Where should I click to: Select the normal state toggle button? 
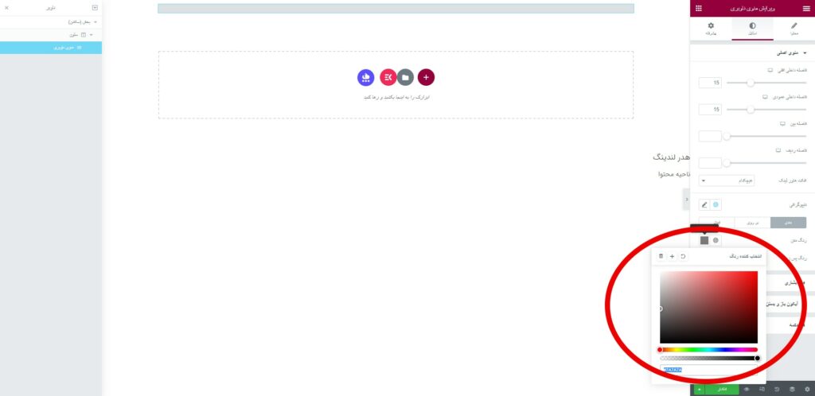click(789, 223)
